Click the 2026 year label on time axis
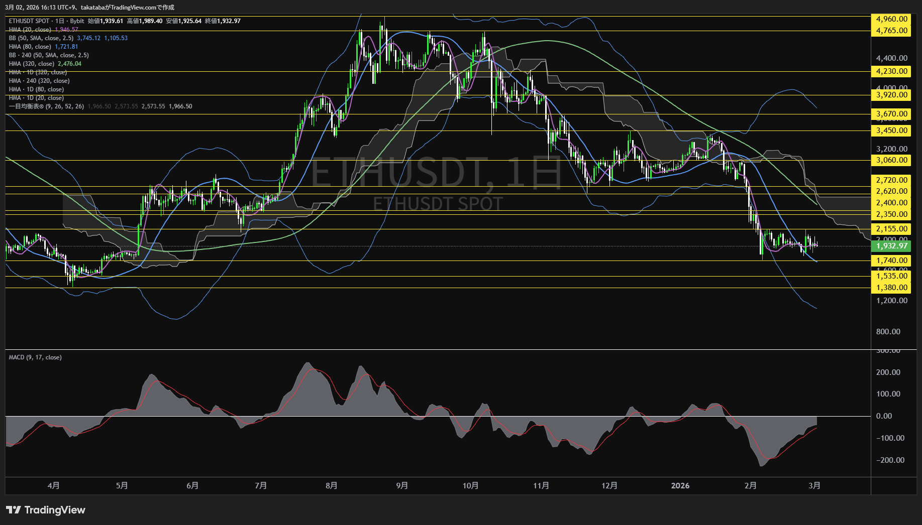This screenshot has width=922, height=525. pyautogui.click(x=680, y=486)
